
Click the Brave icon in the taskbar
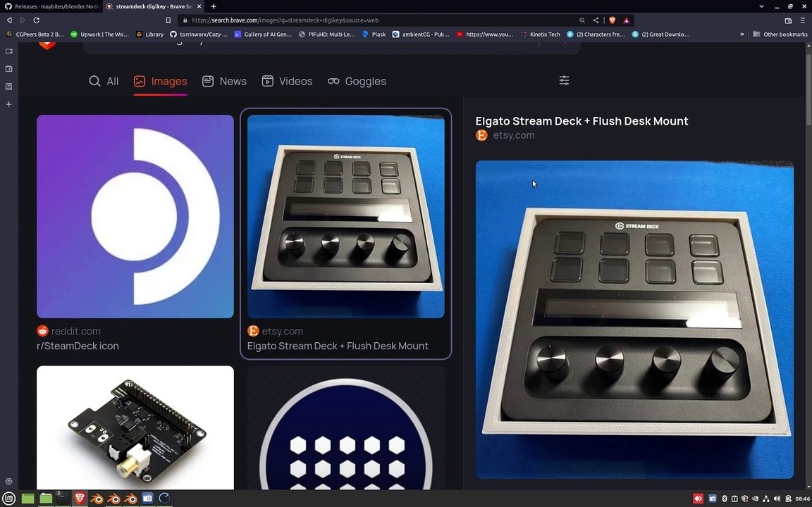click(80, 499)
